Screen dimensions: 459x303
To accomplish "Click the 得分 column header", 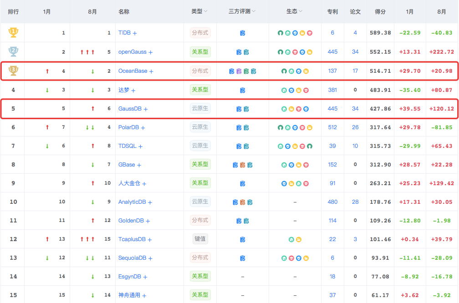I will pos(380,12).
